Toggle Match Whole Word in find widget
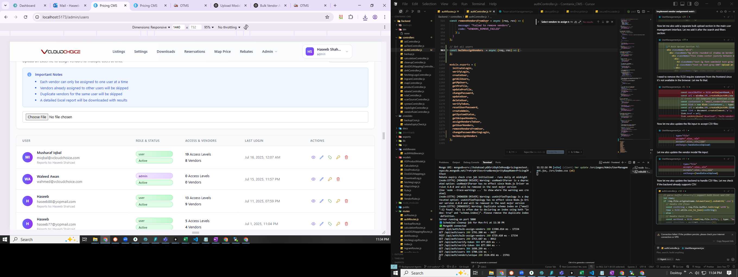Viewport: 738px width, 277px height. [x=575, y=22]
